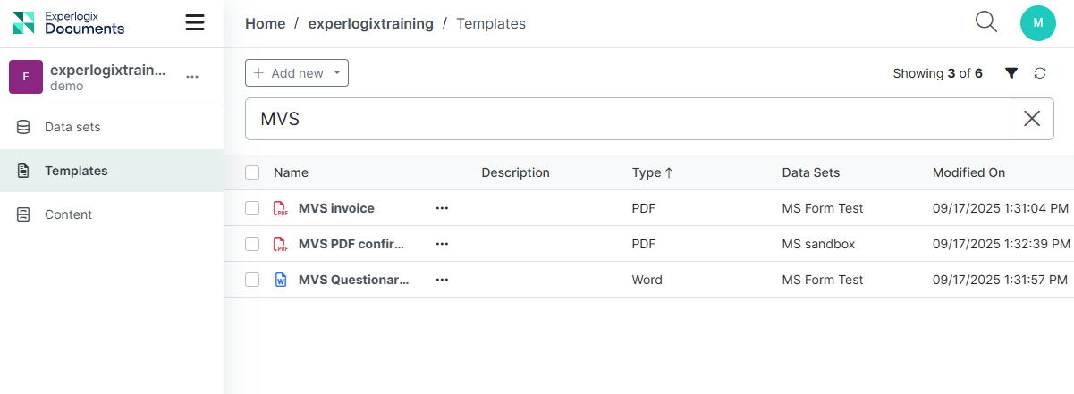1074x394 pixels.
Task: Open the user profile avatar
Action: [1037, 23]
